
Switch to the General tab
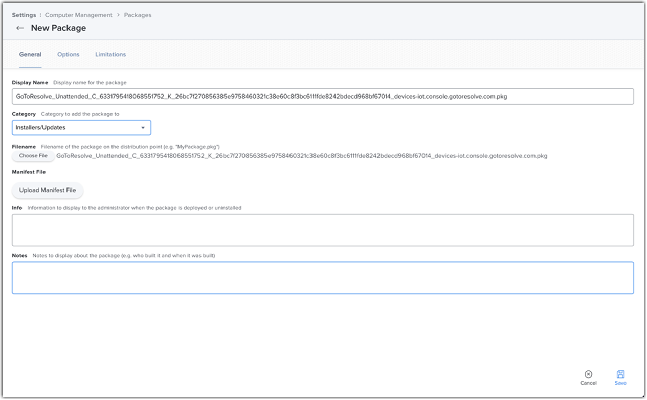pos(30,54)
